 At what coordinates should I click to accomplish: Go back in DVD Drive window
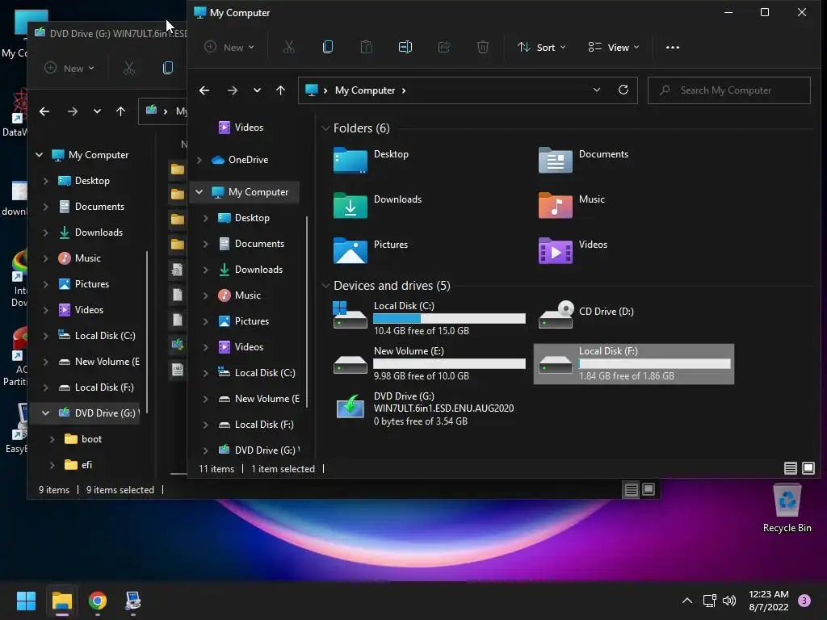[x=44, y=111]
